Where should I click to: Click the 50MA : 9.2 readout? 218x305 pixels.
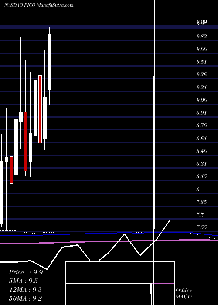point(25,298)
